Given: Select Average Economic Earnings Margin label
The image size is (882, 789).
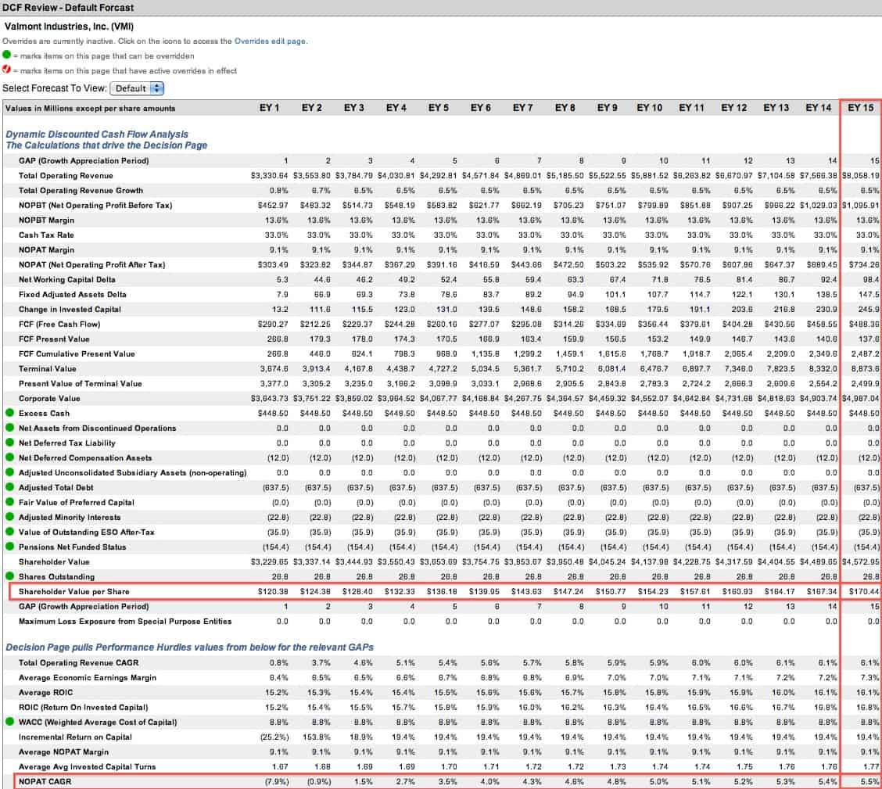Looking at the screenshot, I should (88, 677).
